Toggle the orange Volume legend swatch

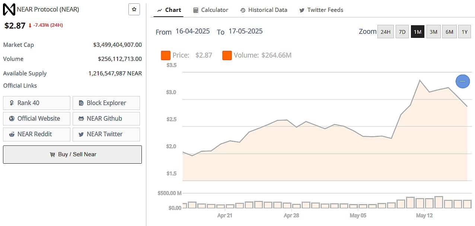click(x=227, y=55)
